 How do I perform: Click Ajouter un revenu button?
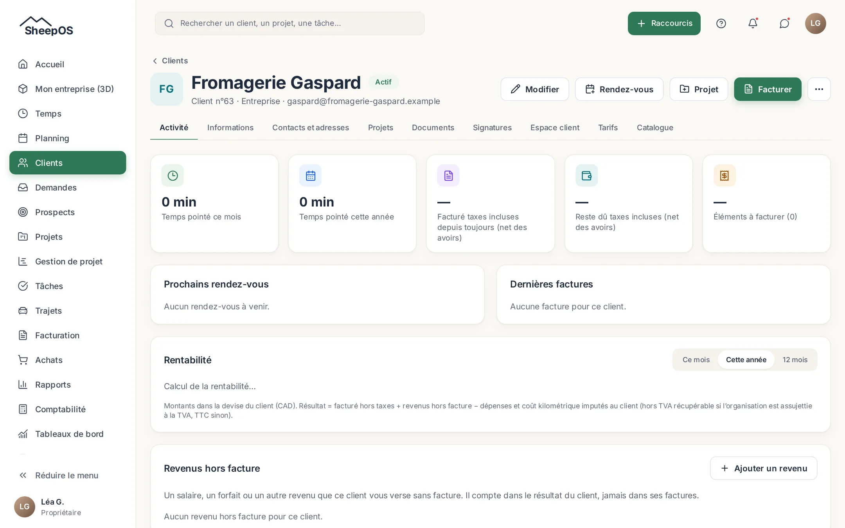[764, 468]
